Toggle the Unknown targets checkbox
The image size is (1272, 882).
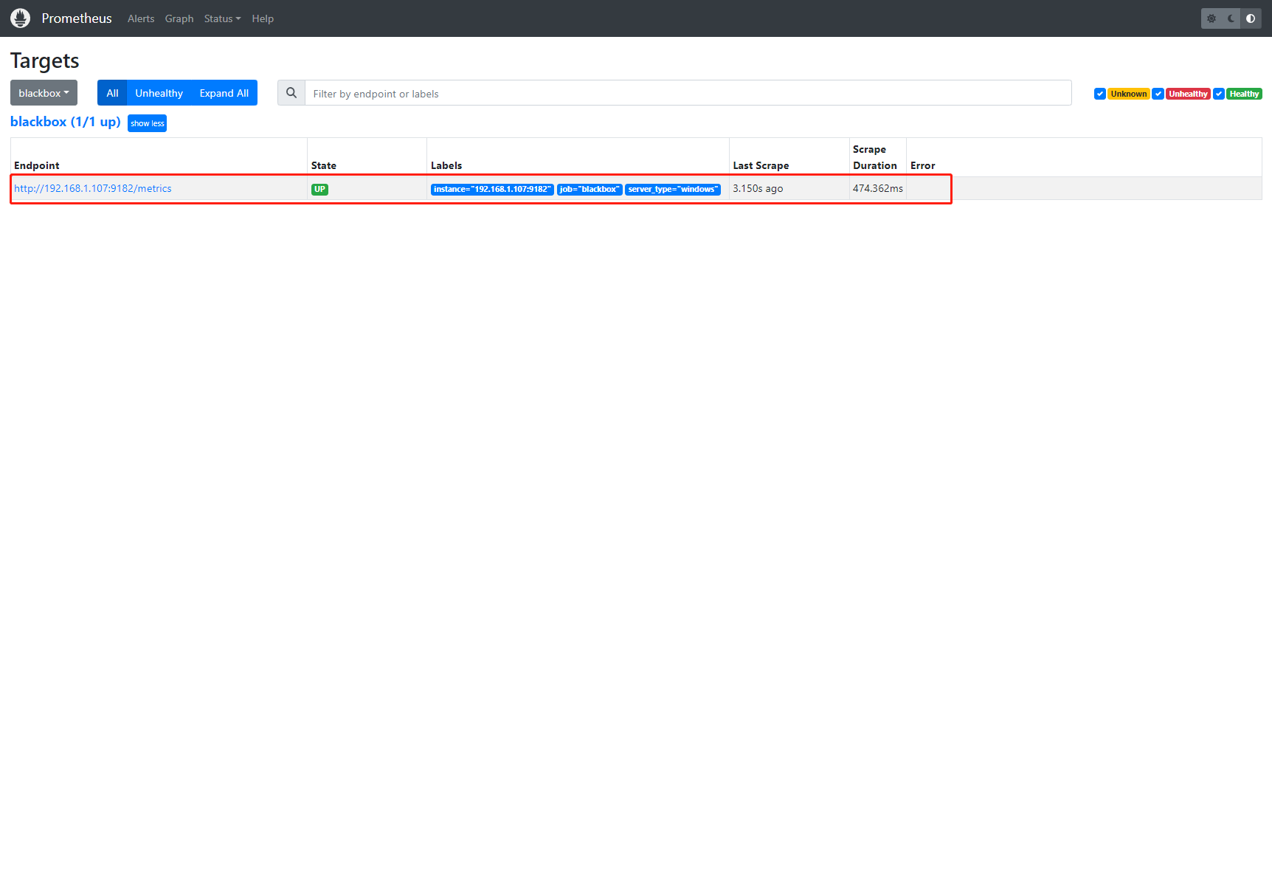click(x=1100, y=94)
